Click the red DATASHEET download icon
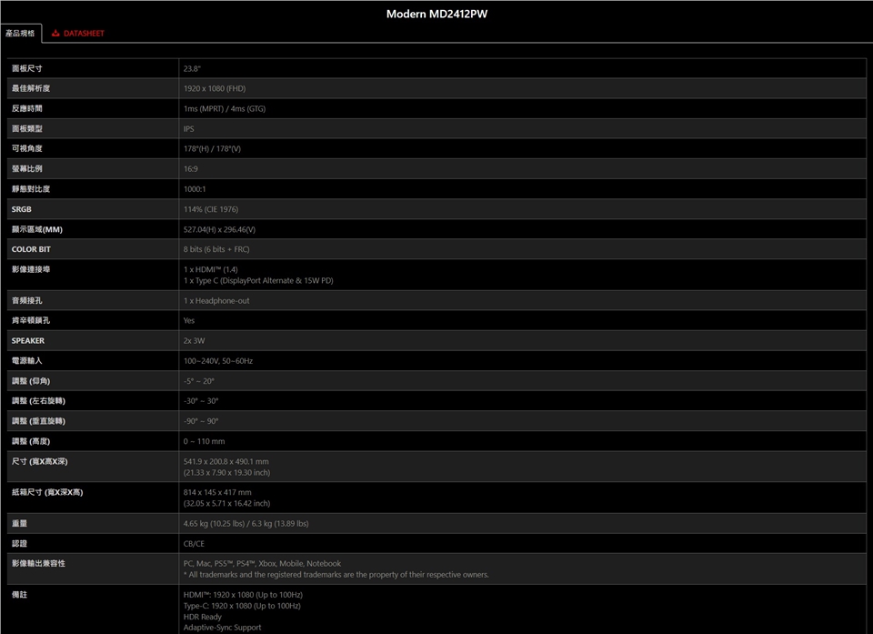Screen dimensions: 873x634 click(x=55, y=34)
